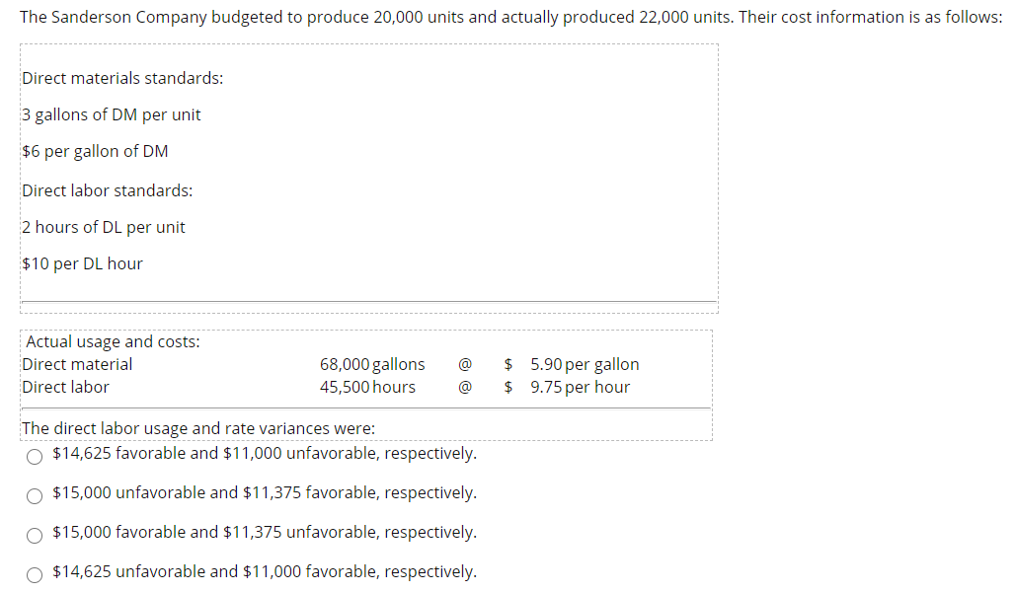Click the '5.90 per gallon' price value
This screenshot has width=1014, height=593.
(585, 364)
